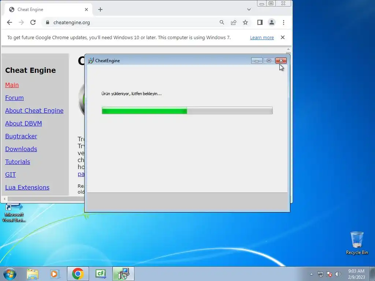375x281 pixels.
Task: Switch to the installer taskbar item
Action: point(123,274)
